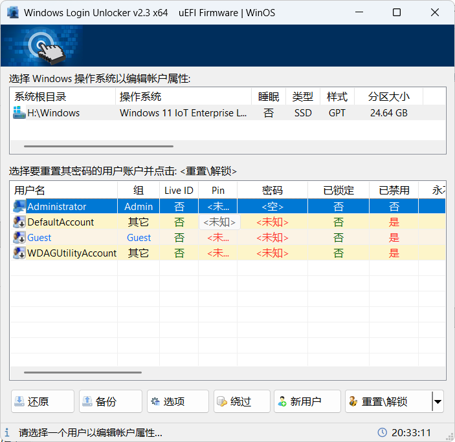Image resolution: width=455 pixels, height=442 pixels.
Task: Click the Guest account user icon
Action: 19,238
